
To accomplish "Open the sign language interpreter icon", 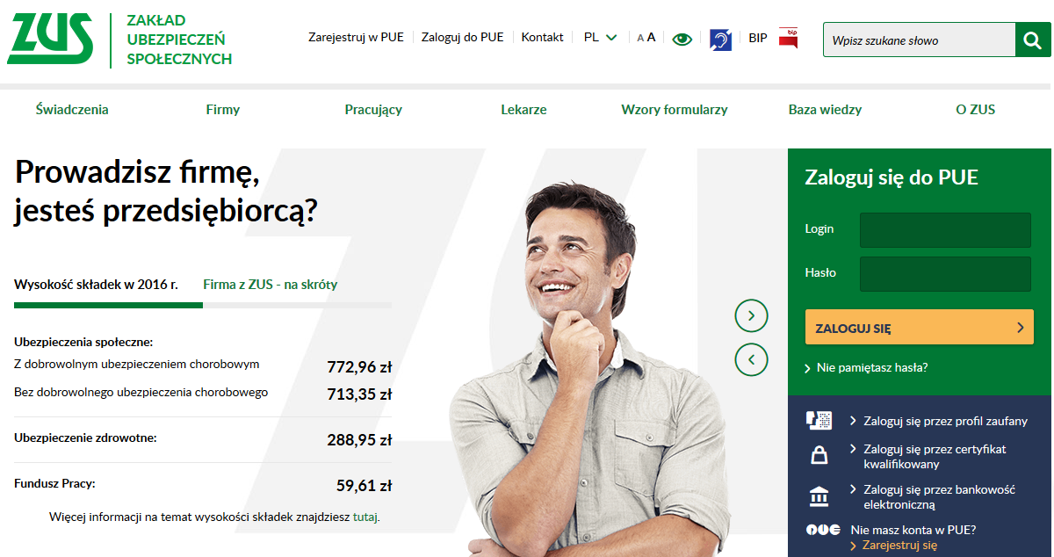I will pos(720,40).
